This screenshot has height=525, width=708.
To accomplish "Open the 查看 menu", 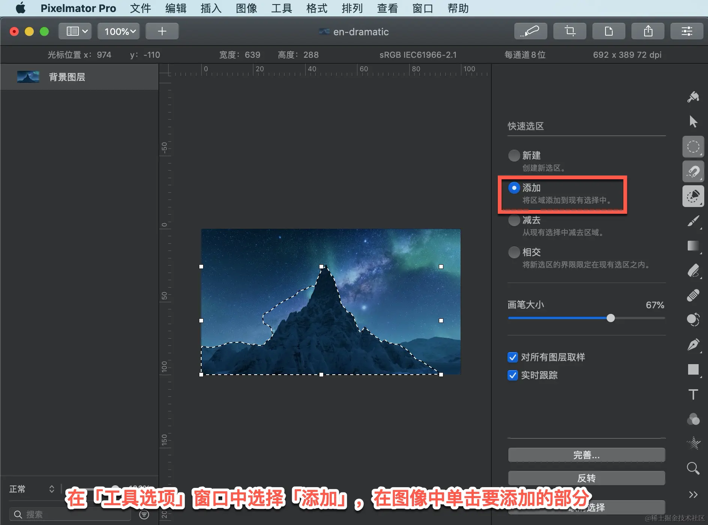I will 387,8.
